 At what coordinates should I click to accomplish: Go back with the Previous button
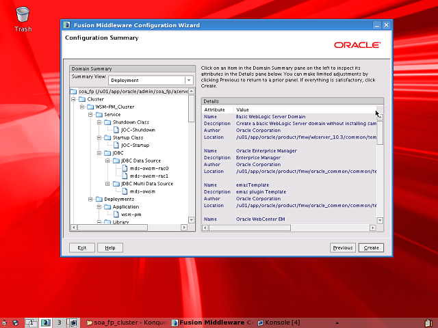[x=343, y=247]
